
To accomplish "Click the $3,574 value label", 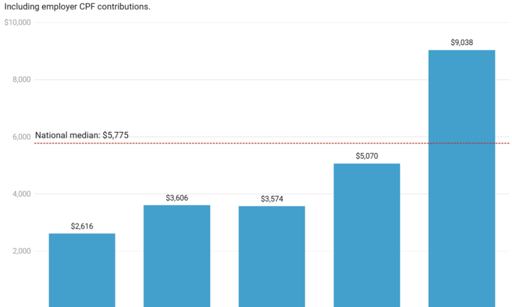I will [x=271, y=199].
